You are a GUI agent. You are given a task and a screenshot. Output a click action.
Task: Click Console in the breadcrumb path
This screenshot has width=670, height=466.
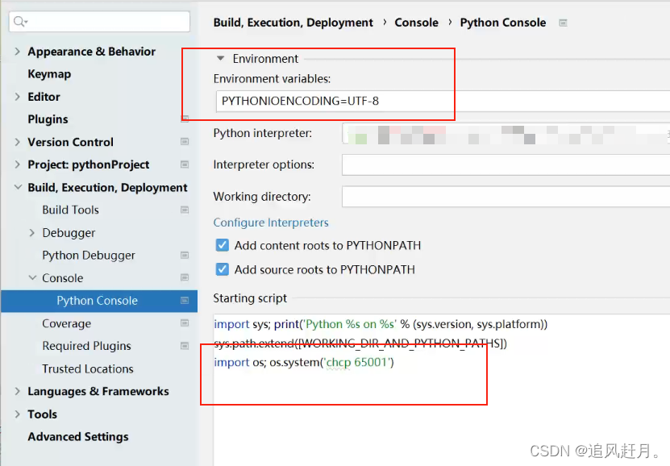416,23
